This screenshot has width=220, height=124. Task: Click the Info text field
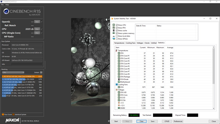click(x=27, y=64)
